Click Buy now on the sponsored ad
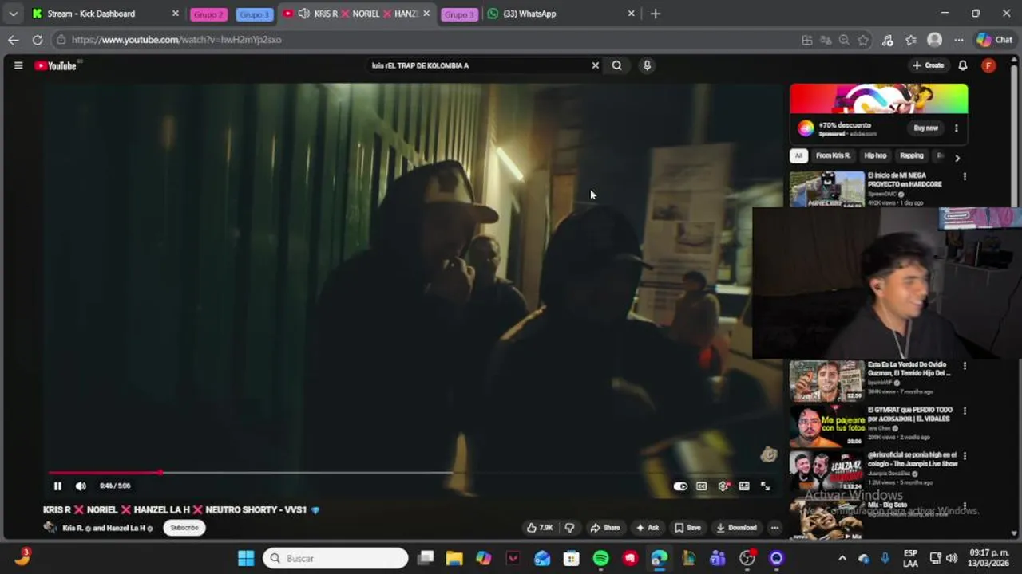The image size is (1022, 574). 926,128
